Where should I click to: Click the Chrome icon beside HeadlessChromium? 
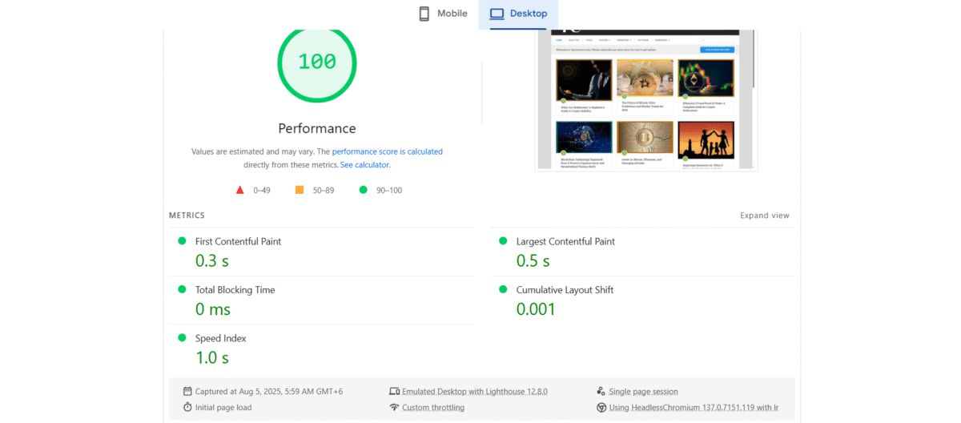click(x=601, y=407)
